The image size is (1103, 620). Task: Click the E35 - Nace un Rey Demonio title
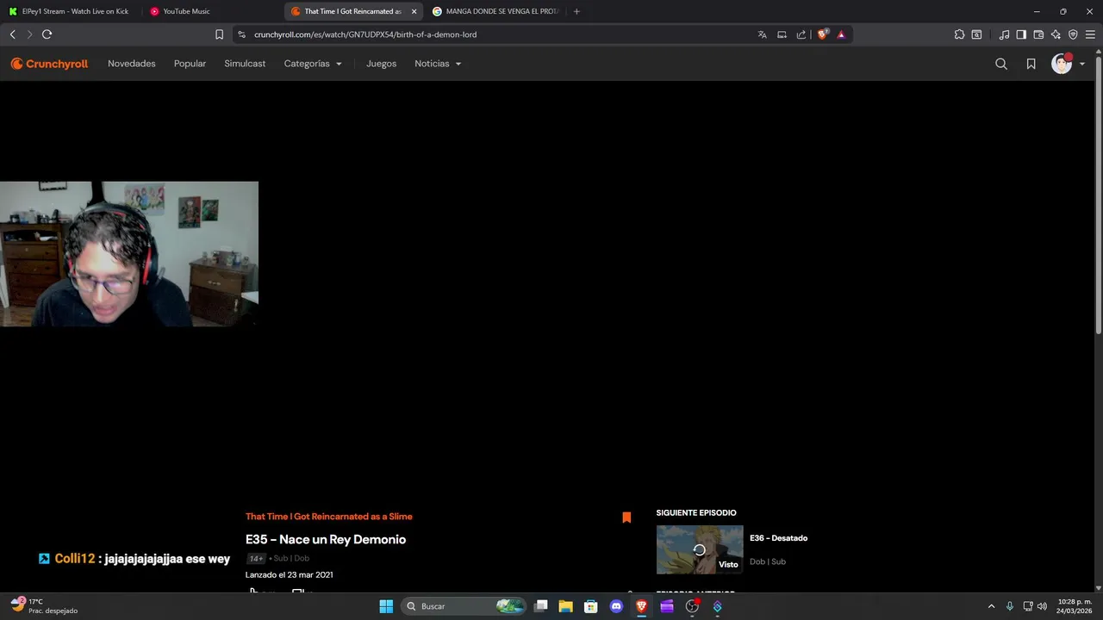coord(326,539)
